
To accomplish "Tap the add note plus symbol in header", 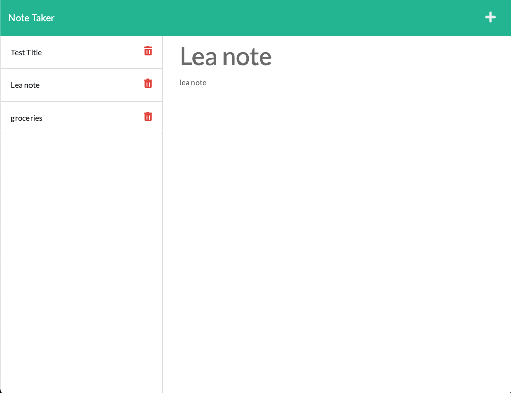I will point(490,17).
